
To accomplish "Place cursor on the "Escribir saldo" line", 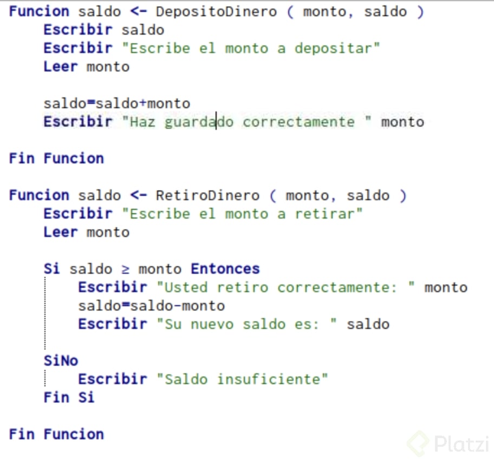I will pyautogui.click(x=103, y=30).
